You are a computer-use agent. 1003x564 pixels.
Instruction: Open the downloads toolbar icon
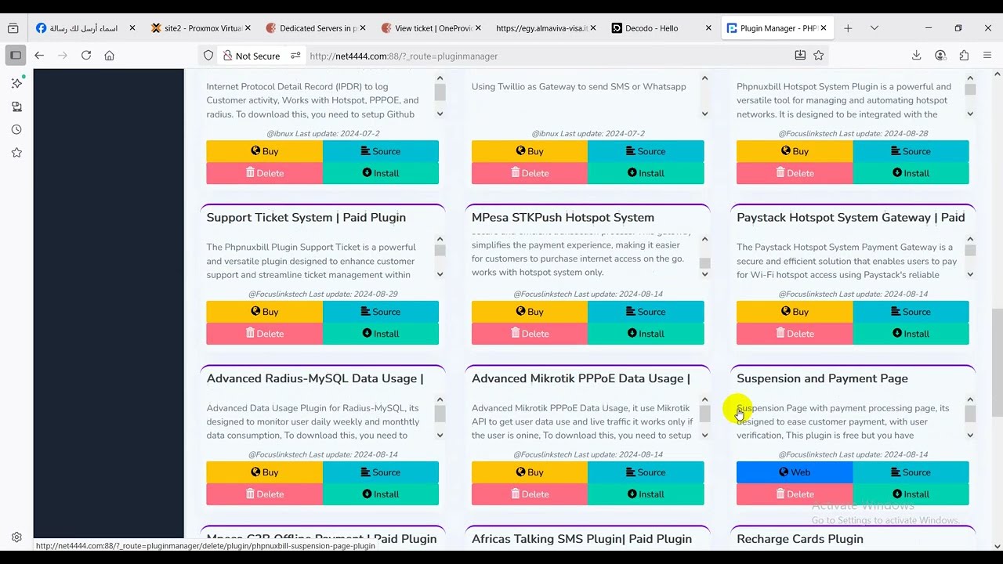pos(917,56)
